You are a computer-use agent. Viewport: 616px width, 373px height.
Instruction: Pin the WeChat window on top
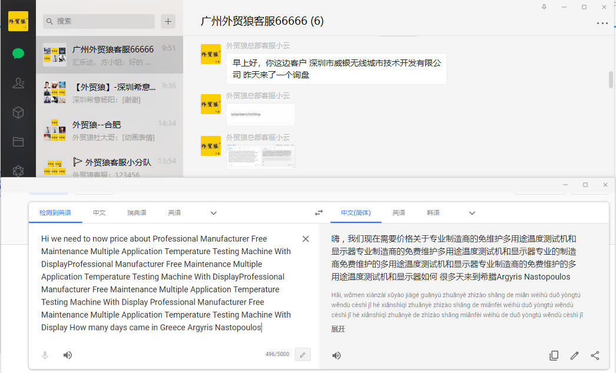[x=544, y=6]
